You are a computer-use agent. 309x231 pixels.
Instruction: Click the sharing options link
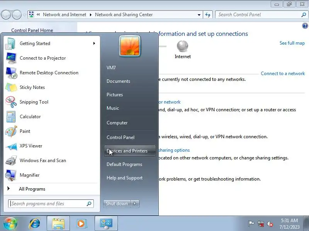click(x=174, y=150)
